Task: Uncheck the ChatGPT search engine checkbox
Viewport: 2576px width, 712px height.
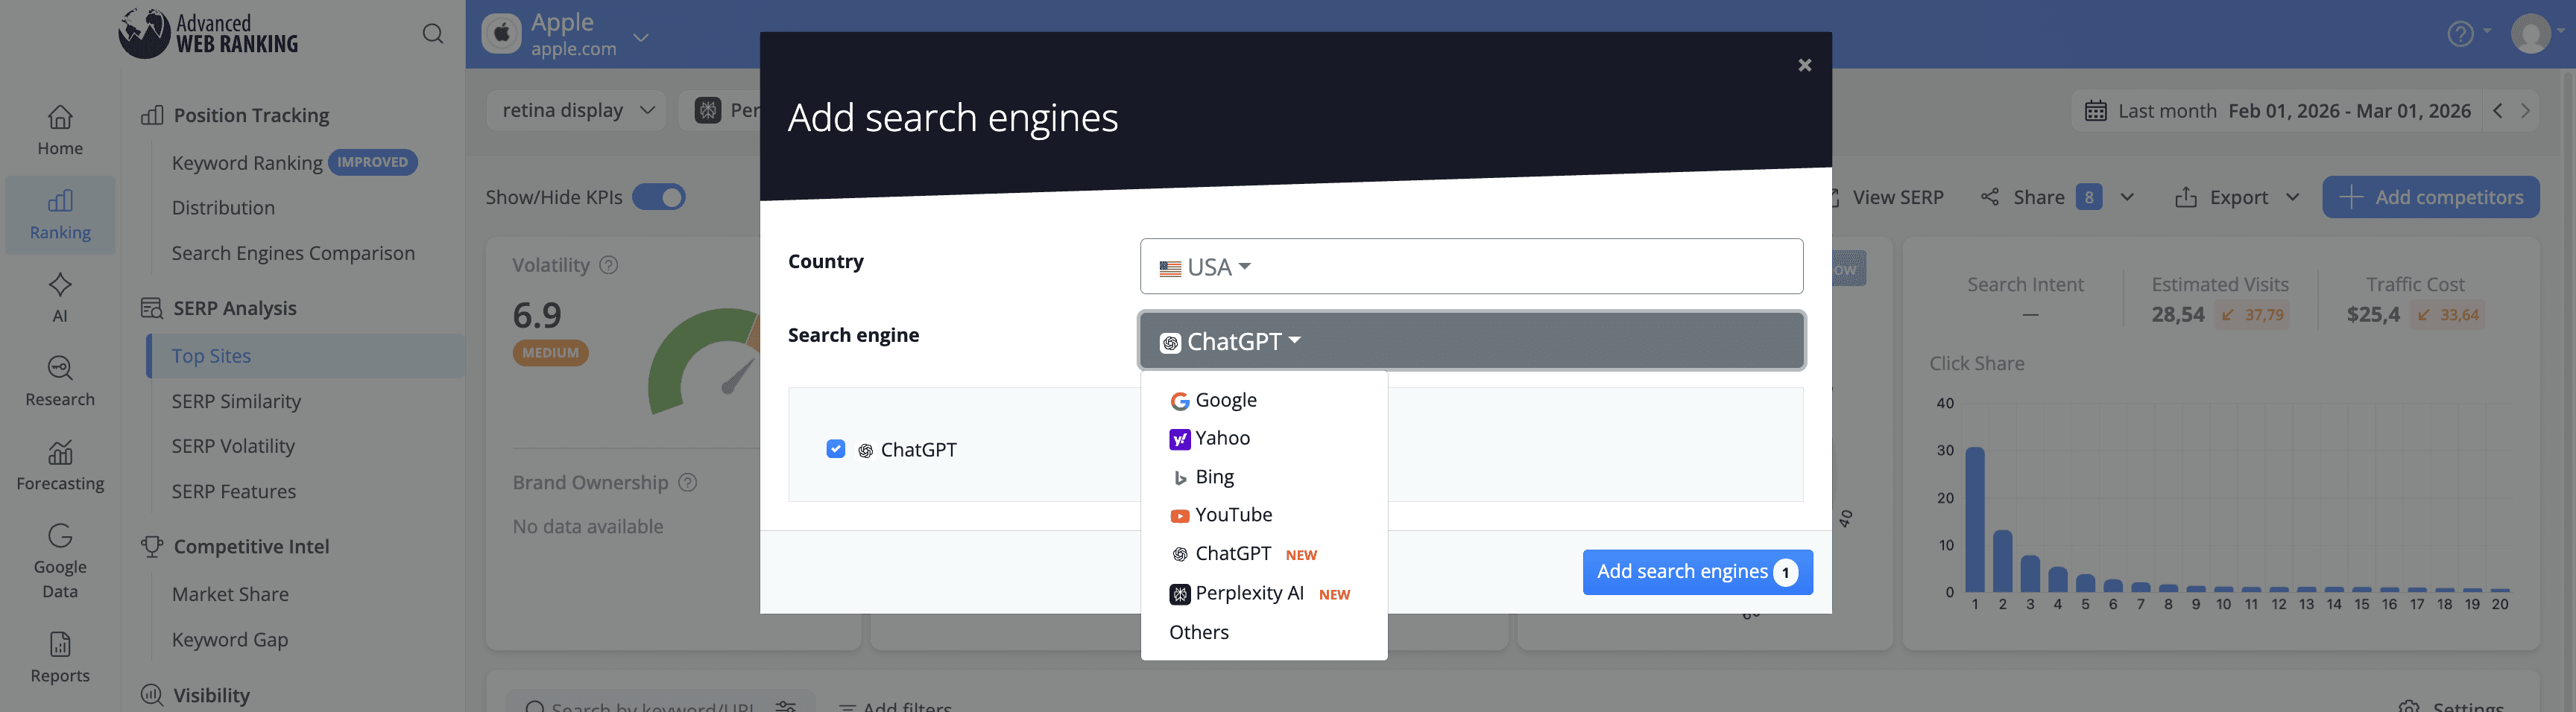Action: click(836, 449)
